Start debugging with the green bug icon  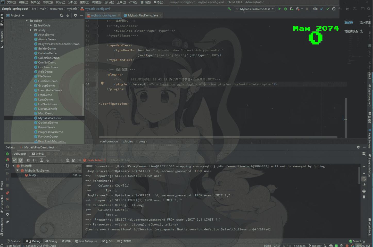[x=285, y=9]
